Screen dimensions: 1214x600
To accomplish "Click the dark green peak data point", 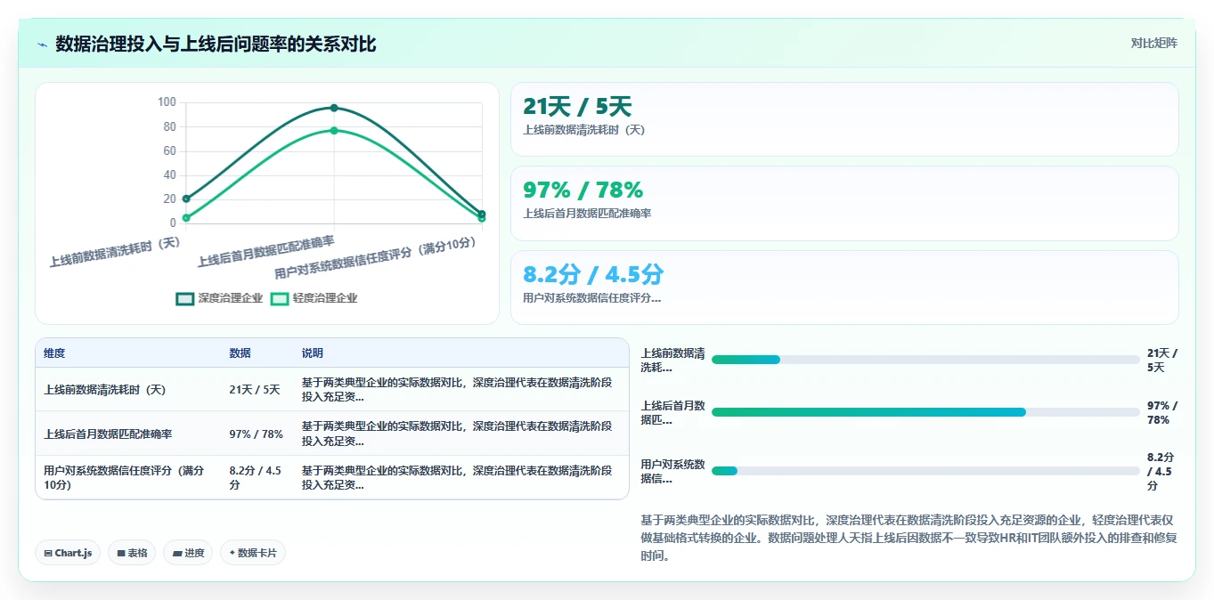I will click(334, 108).
